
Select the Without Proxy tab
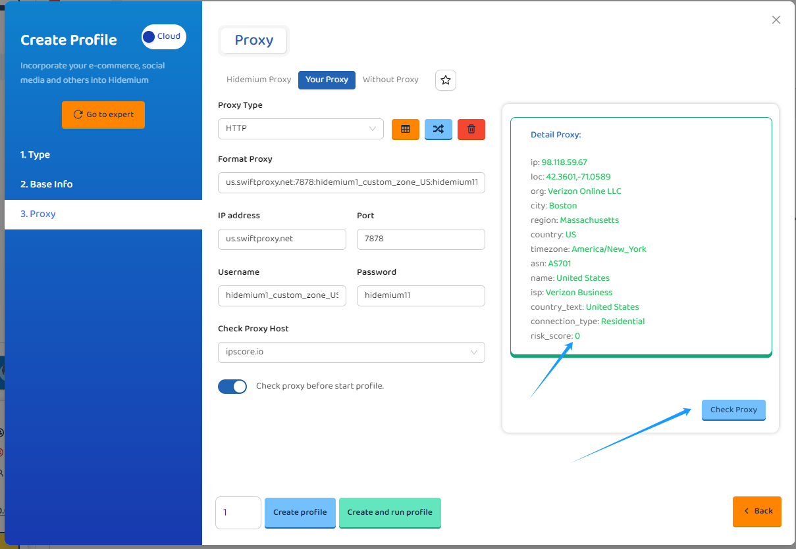pyautogui.click(x=390, y=80)
